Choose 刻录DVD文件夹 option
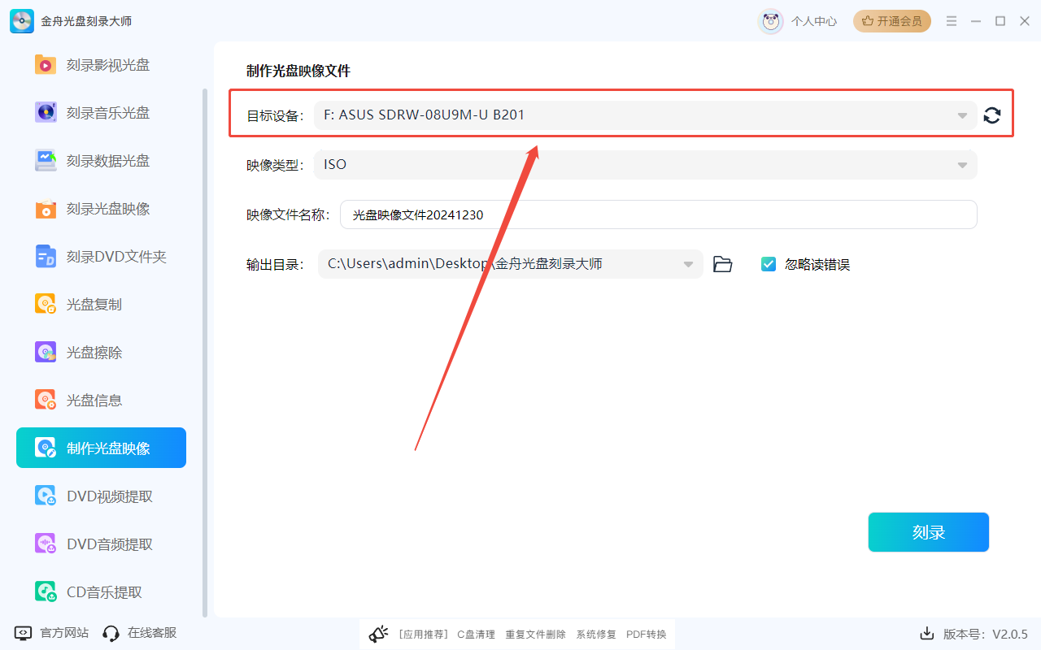The image size is (1041, 650). (x=116, y=257)
